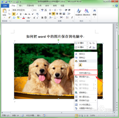Switch to the 引用 ribbon tab
This screenshot has width=119, height=118.
point(40,6)
